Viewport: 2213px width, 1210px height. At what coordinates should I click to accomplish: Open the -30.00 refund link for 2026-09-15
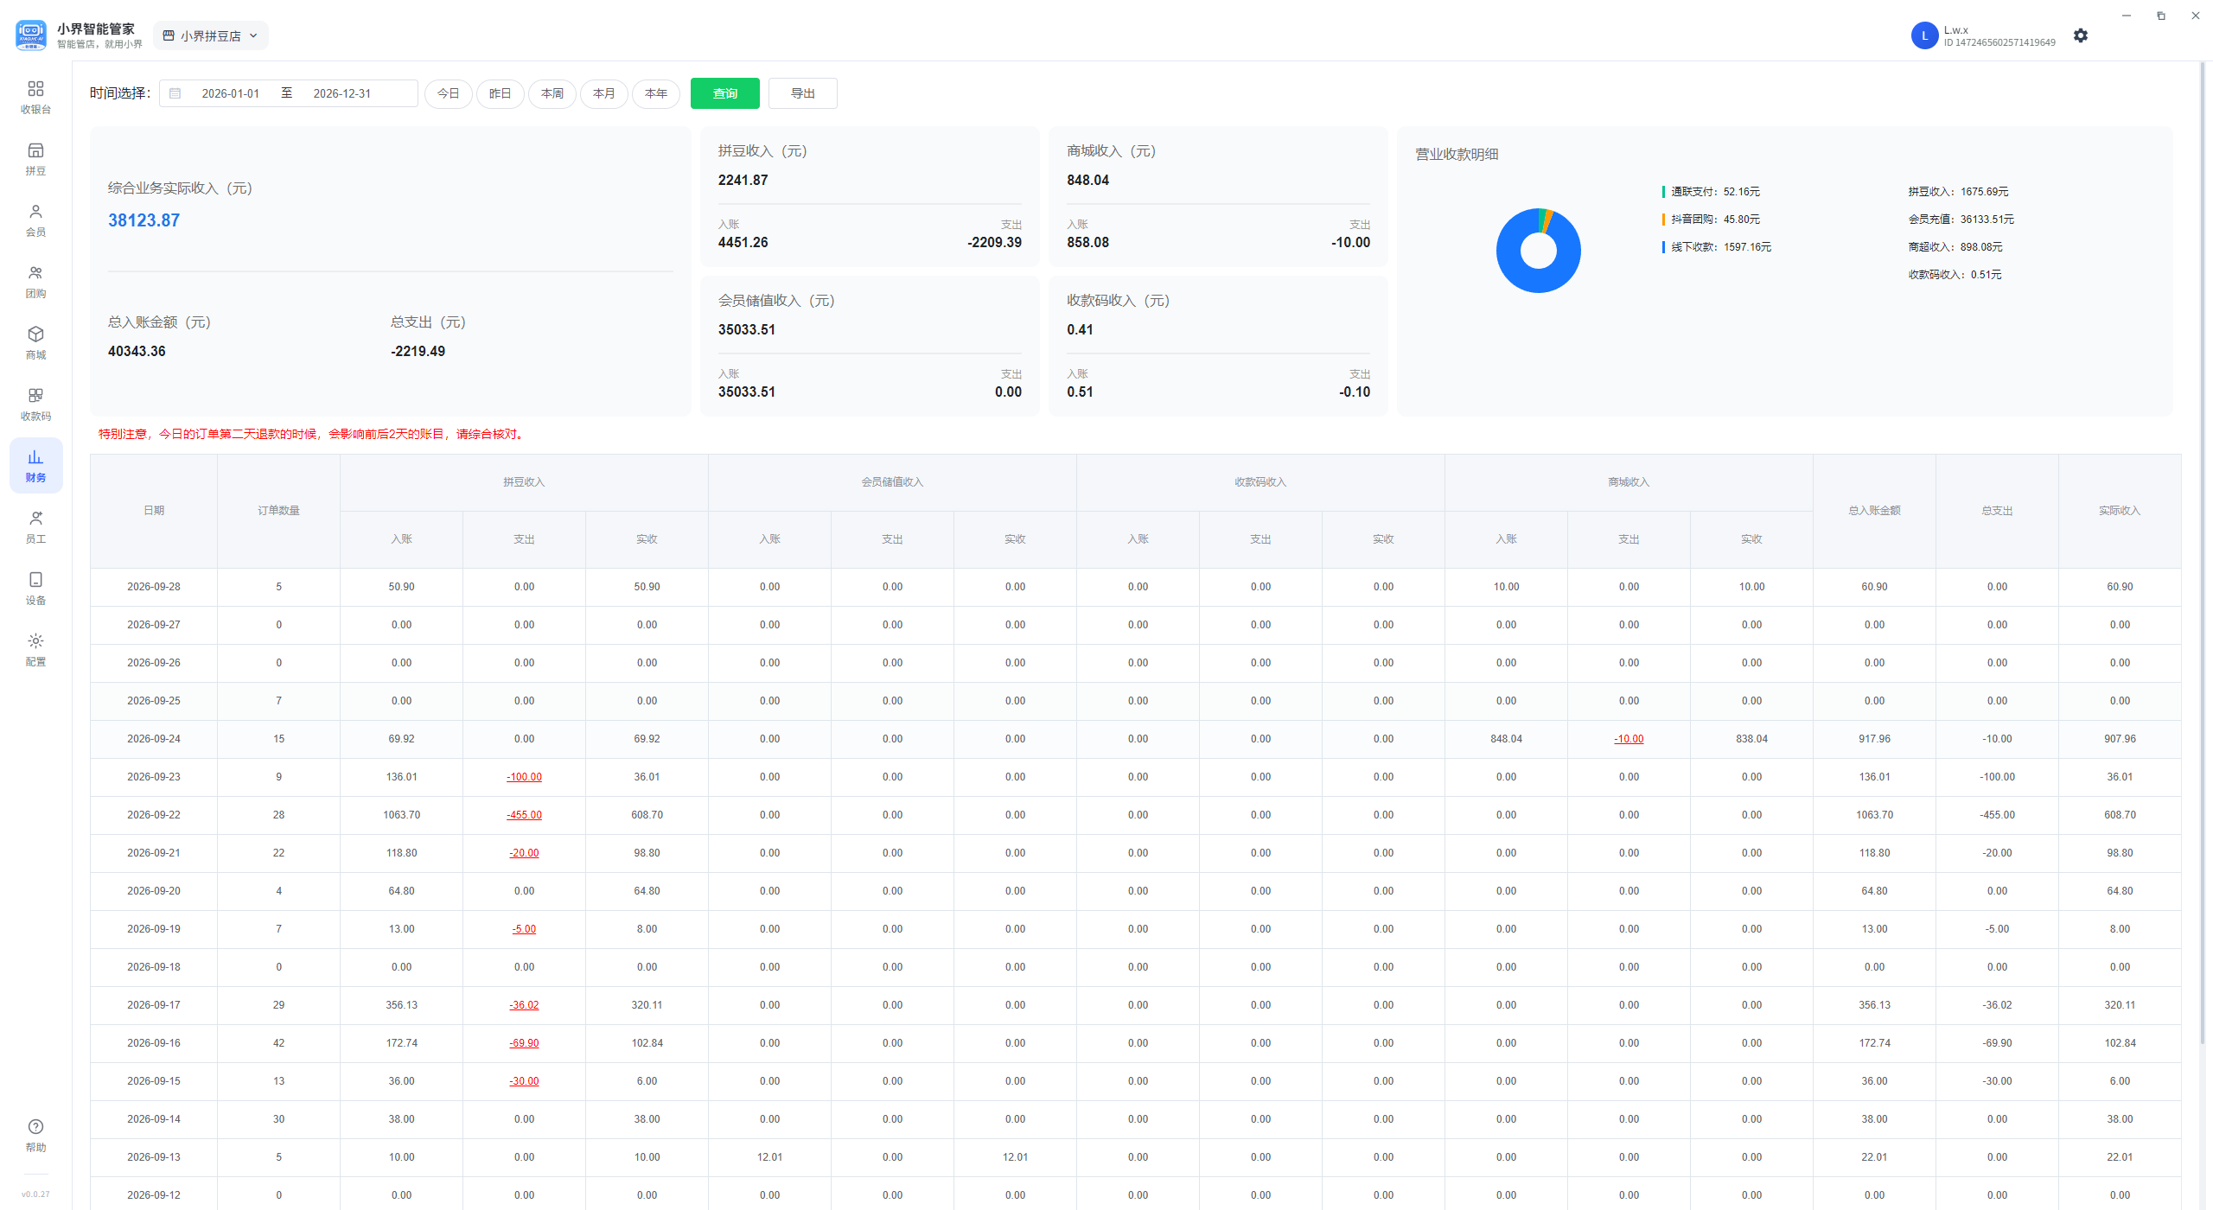coord(524,1081)
